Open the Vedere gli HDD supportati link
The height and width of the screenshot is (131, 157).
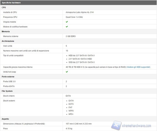coord(138,67)
